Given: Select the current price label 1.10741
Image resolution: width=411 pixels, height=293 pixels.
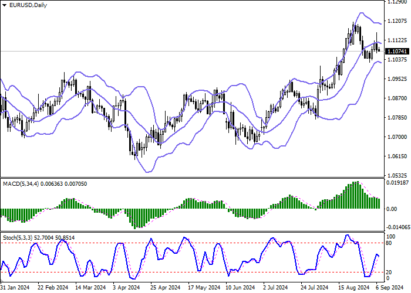Looking at the screenshot, I should point(397,52).
